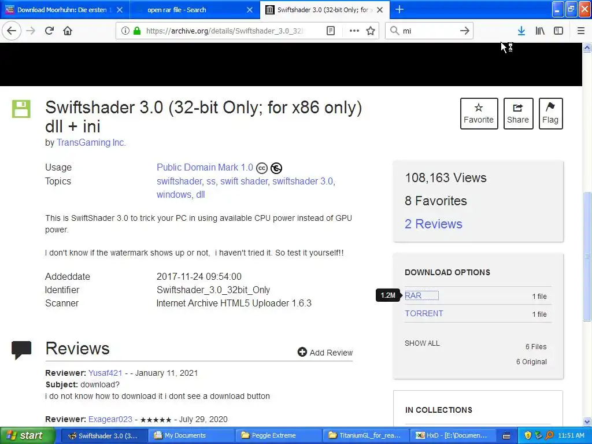Show site information icon in address bar
Viewport: 592px width, 444px height.
coord(125,31)
